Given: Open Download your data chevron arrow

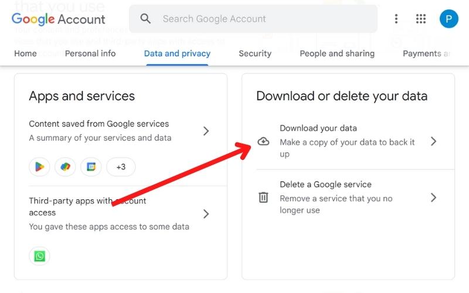Looking at the screenshot, I should click(433, 141).
